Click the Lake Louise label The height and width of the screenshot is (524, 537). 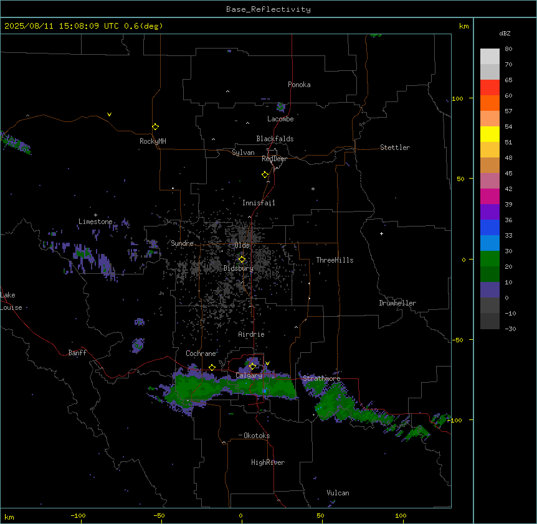tap(11, 301)
